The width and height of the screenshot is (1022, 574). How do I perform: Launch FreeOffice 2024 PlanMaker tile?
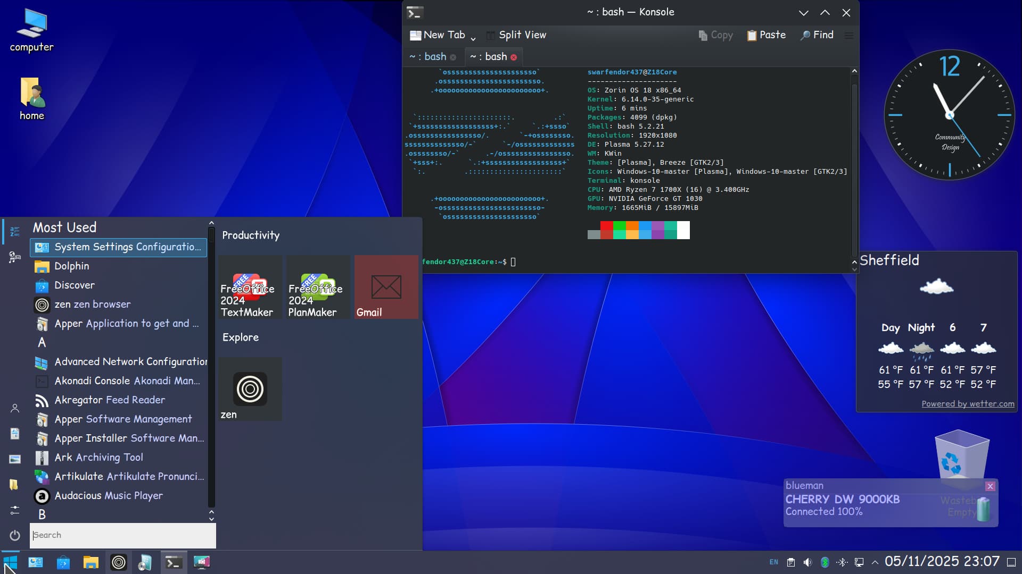click(x=318, y=287)
